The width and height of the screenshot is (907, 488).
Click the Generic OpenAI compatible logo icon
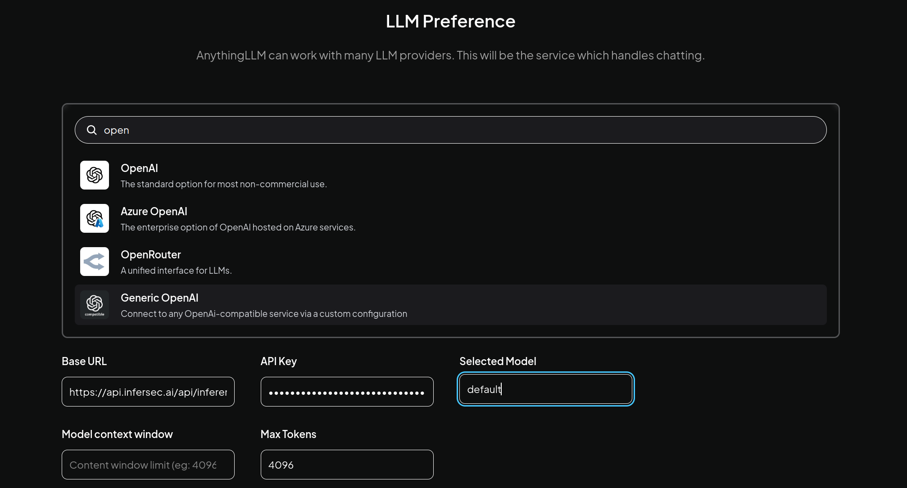[x=95, y=305]
